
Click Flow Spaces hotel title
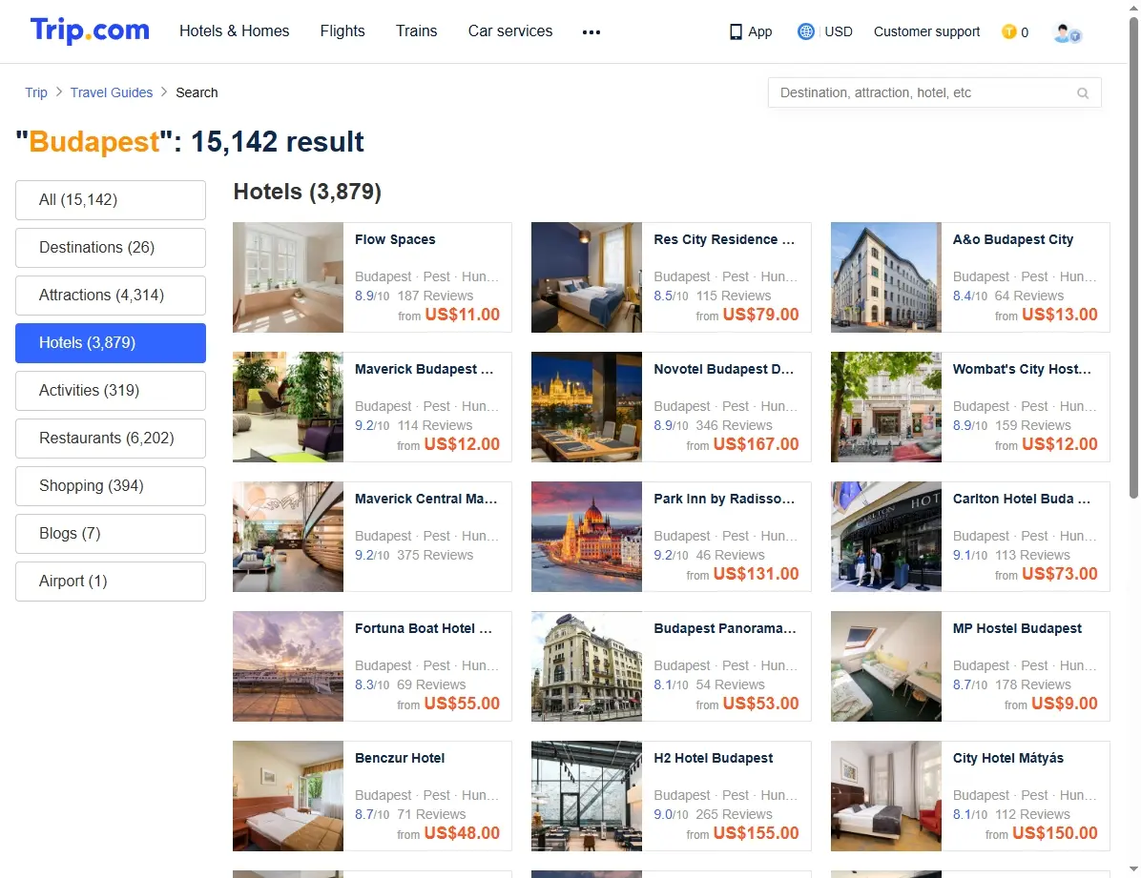pyautogui.click(x=395, y=239)
